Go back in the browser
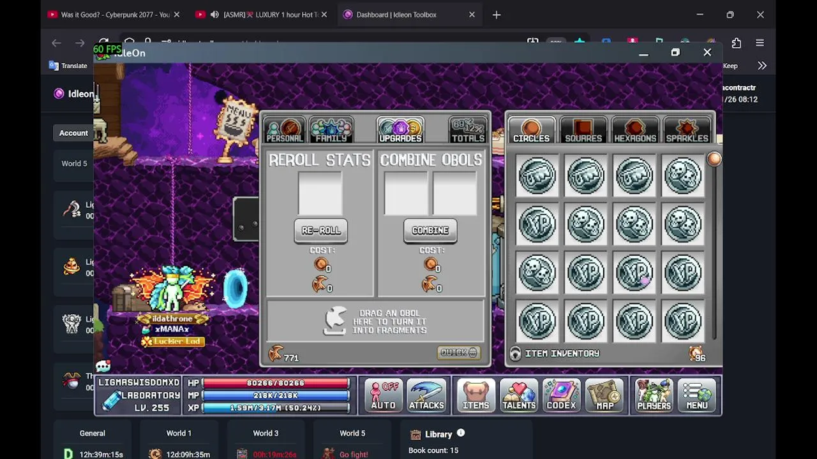 coord(56,43)
